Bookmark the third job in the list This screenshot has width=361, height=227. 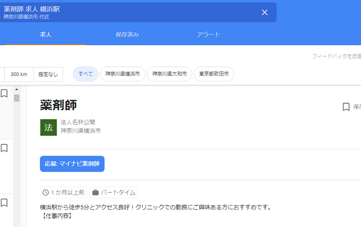click(x=4, y=203)
